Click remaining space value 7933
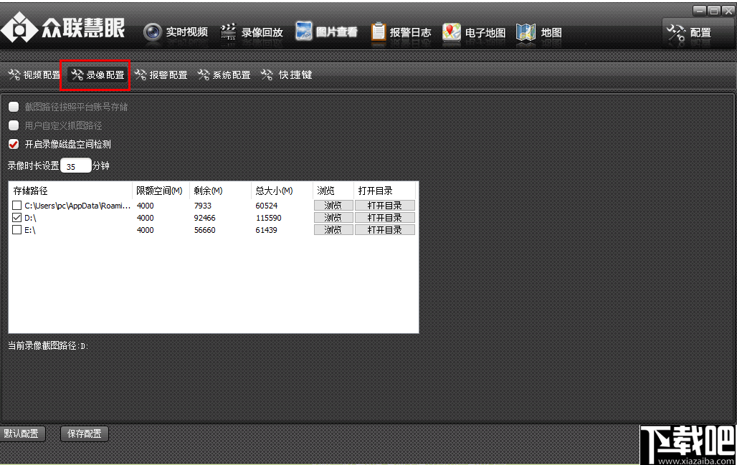 coord(203,206)
